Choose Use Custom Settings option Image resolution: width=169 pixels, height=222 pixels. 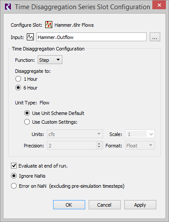pyautogui.click(x=27, y=122)
